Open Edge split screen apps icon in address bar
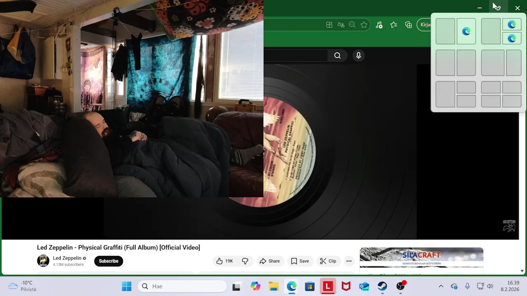Screen dimensions: 527x296 [x=329, y=25]
